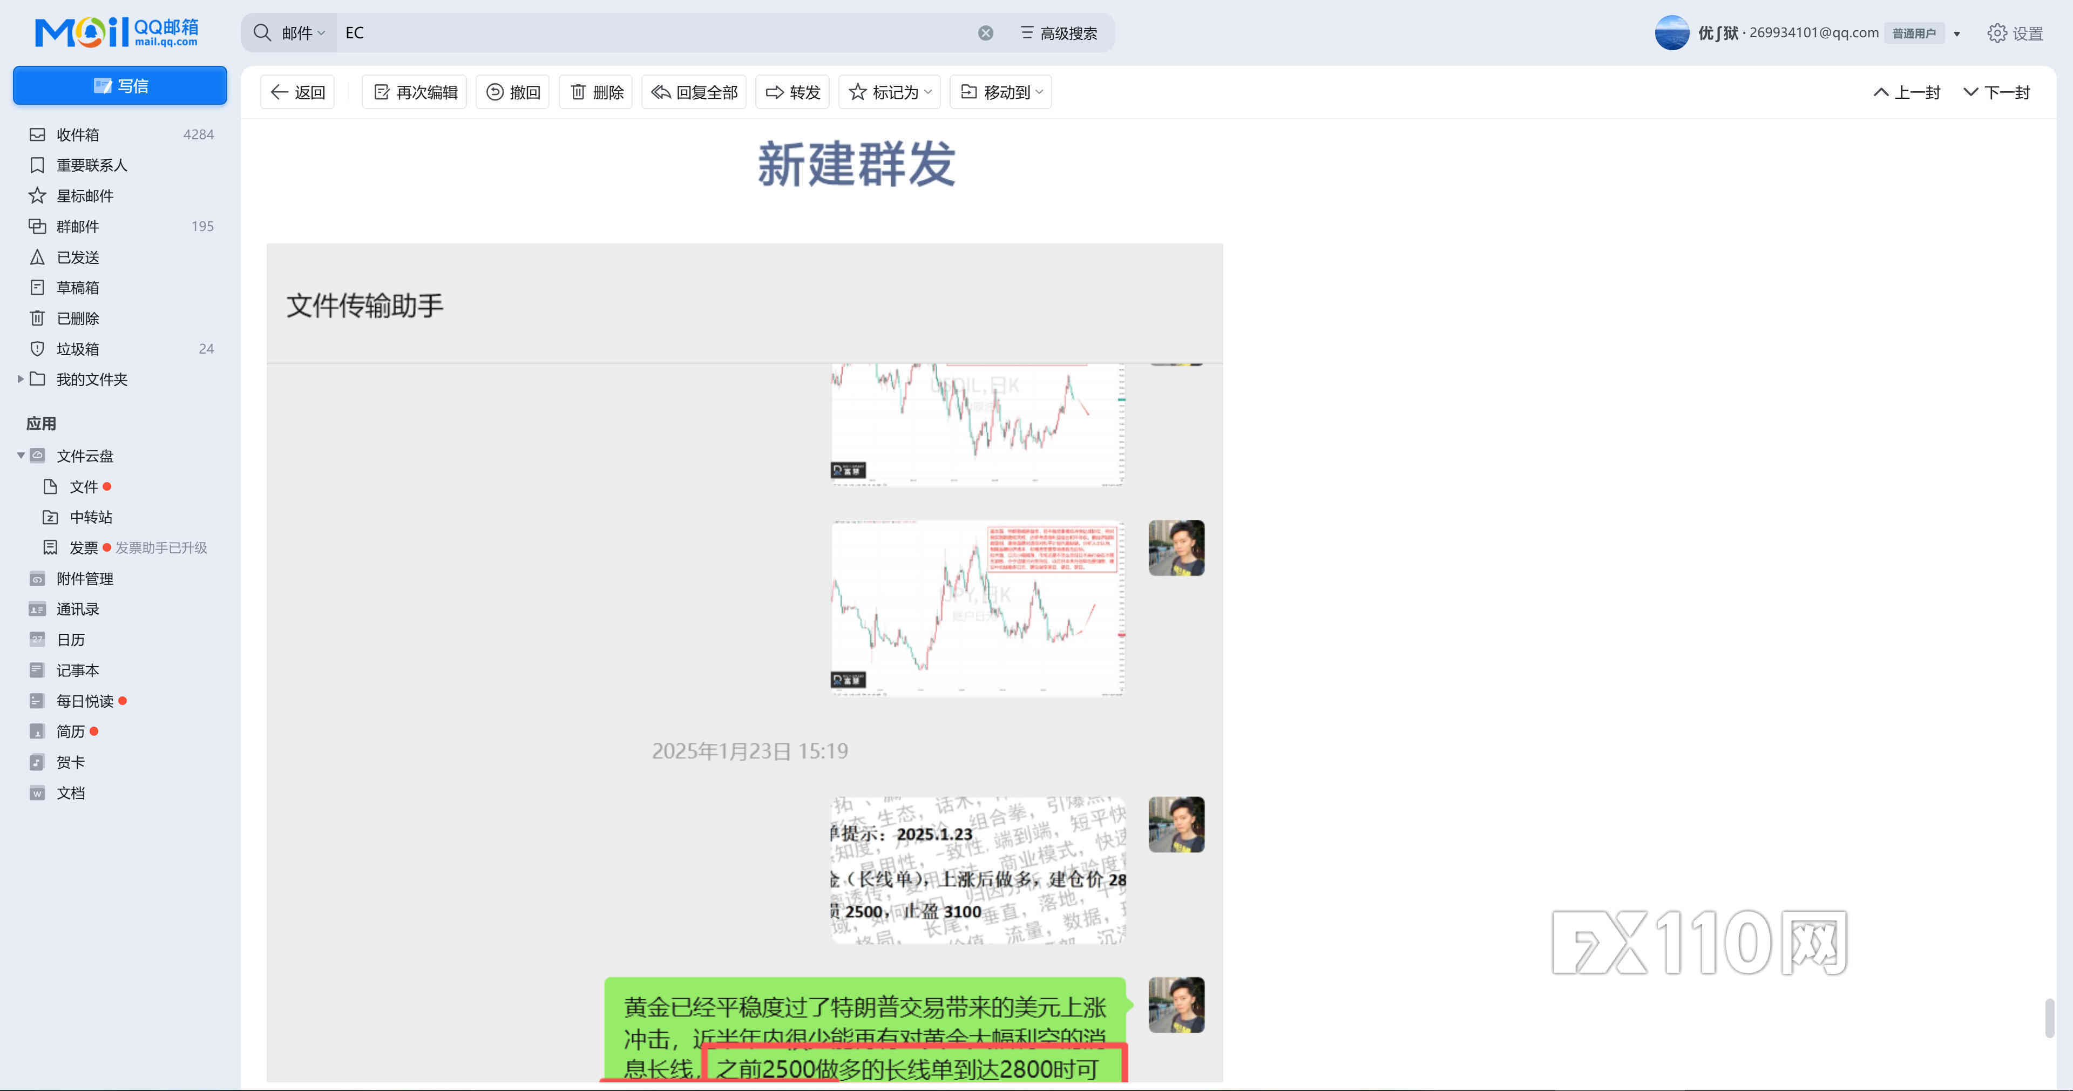Click sender avatar beside the 2025.1.23 image
The width and height of the screenshot is (2073, 1091).
click(x=1176, y=825)
